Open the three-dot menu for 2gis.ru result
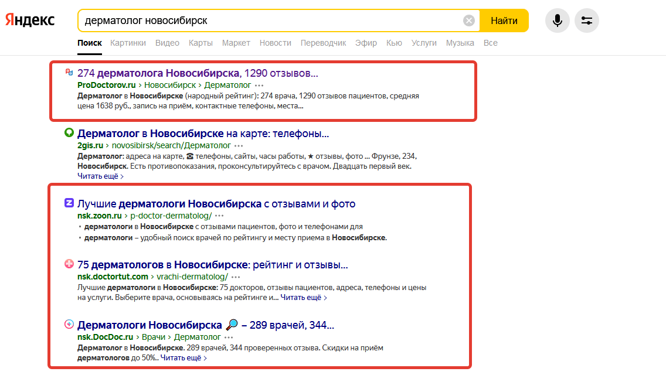 pos(239,146)
